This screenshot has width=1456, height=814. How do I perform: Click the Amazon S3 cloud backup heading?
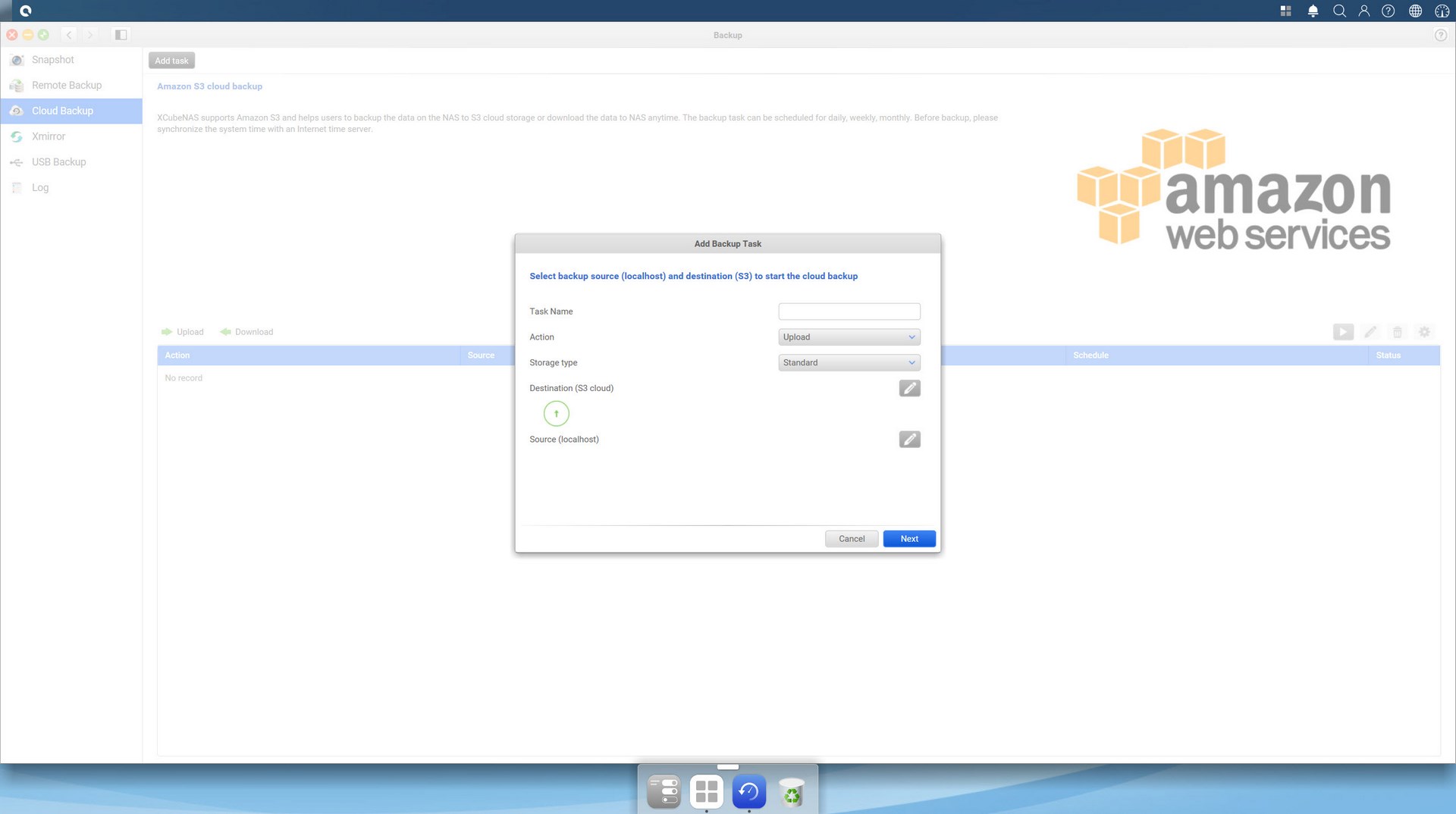[x=210, y=86]
